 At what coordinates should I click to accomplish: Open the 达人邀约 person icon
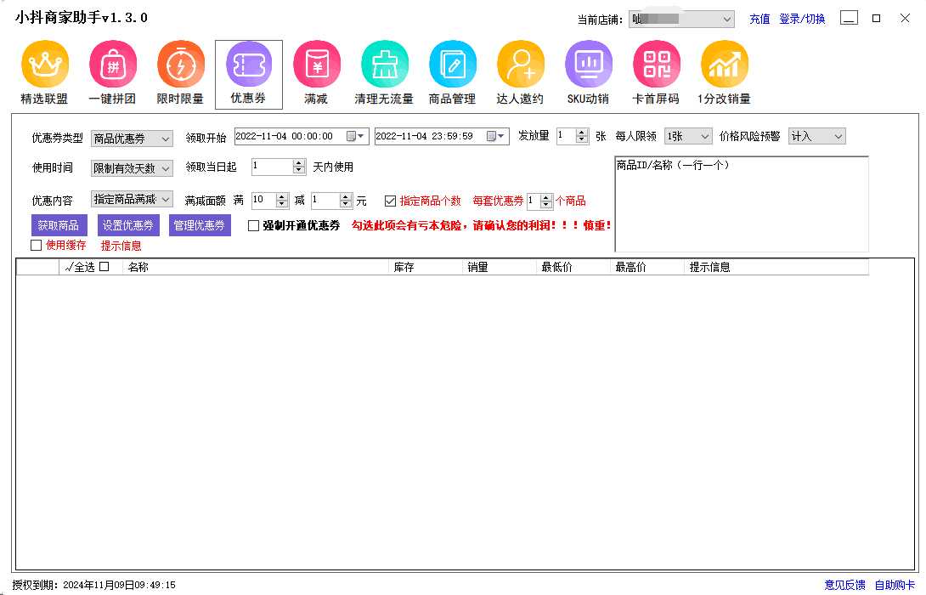click(x=520, y=65)
